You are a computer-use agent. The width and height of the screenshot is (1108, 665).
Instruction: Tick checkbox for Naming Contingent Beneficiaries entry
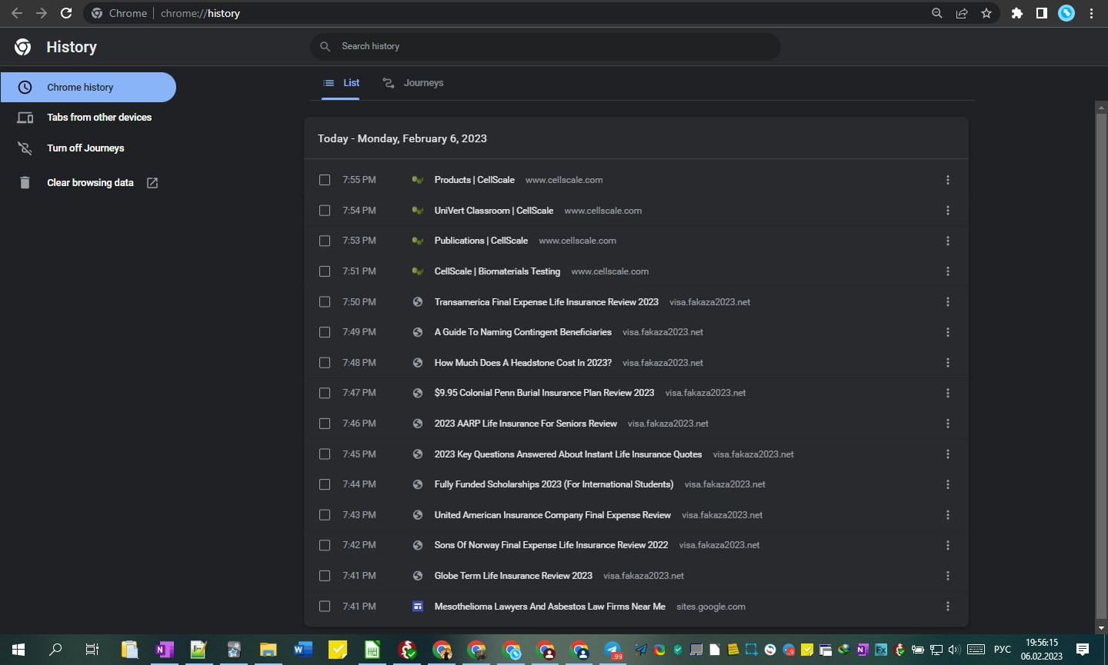325,332
